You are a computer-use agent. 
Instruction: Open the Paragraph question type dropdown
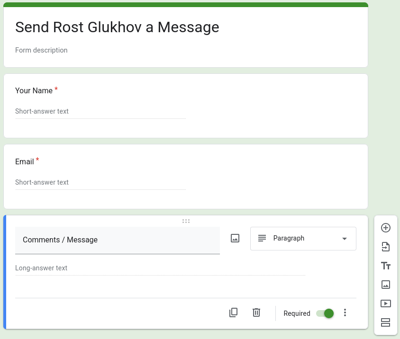303,239
